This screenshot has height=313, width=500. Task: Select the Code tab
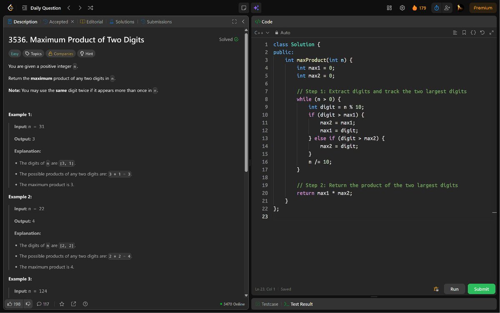tap(263, 22)
